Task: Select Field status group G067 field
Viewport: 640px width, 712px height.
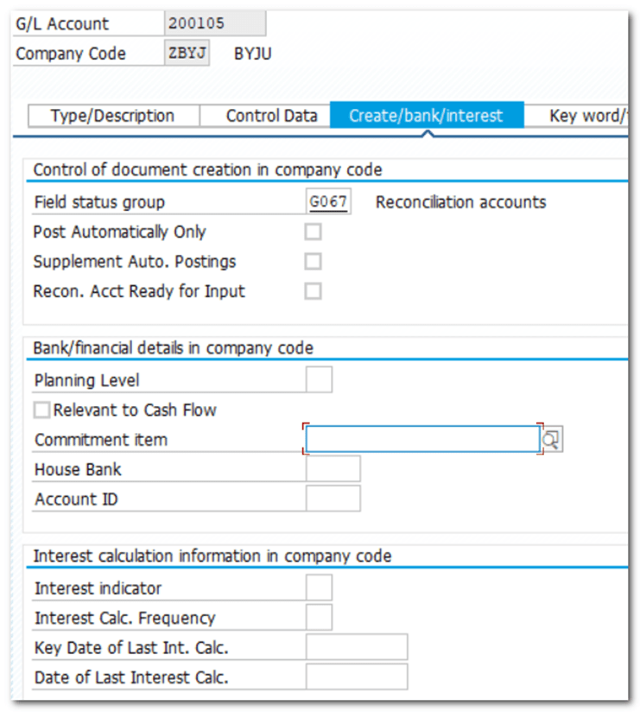Action: [x=328, y=202]
